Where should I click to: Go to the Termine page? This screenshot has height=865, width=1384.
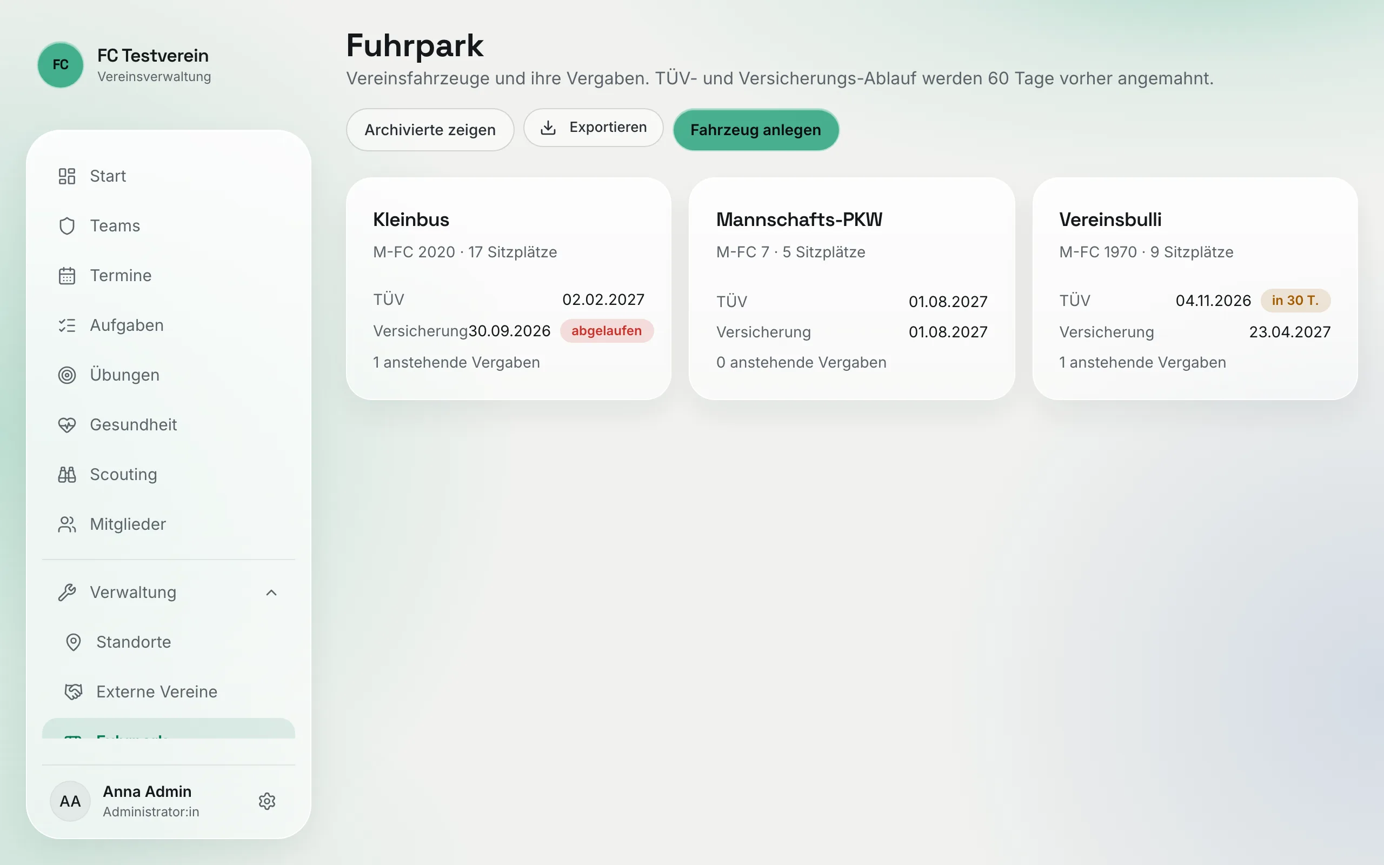(x=169, y=276)
